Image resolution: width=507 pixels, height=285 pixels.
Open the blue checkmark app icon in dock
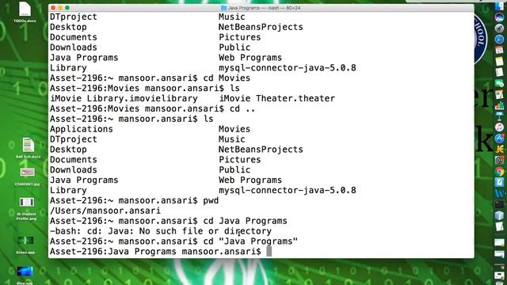tap(499, 182)
